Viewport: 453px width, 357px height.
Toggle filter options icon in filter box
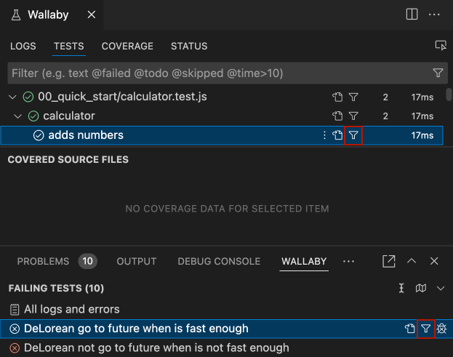(x=438, y=73)
